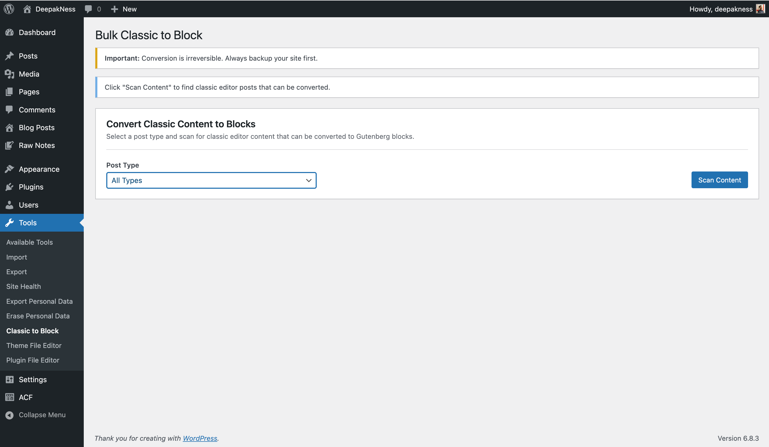
Task: Open the WordPress footer link
Action: coord(200,438)
